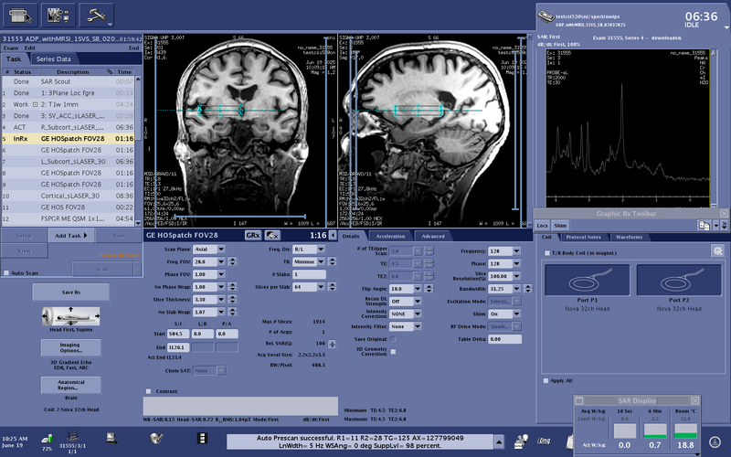
Task: Collapse panel with arrow beside 1:16 time
Action: click(x=333, y=236)
